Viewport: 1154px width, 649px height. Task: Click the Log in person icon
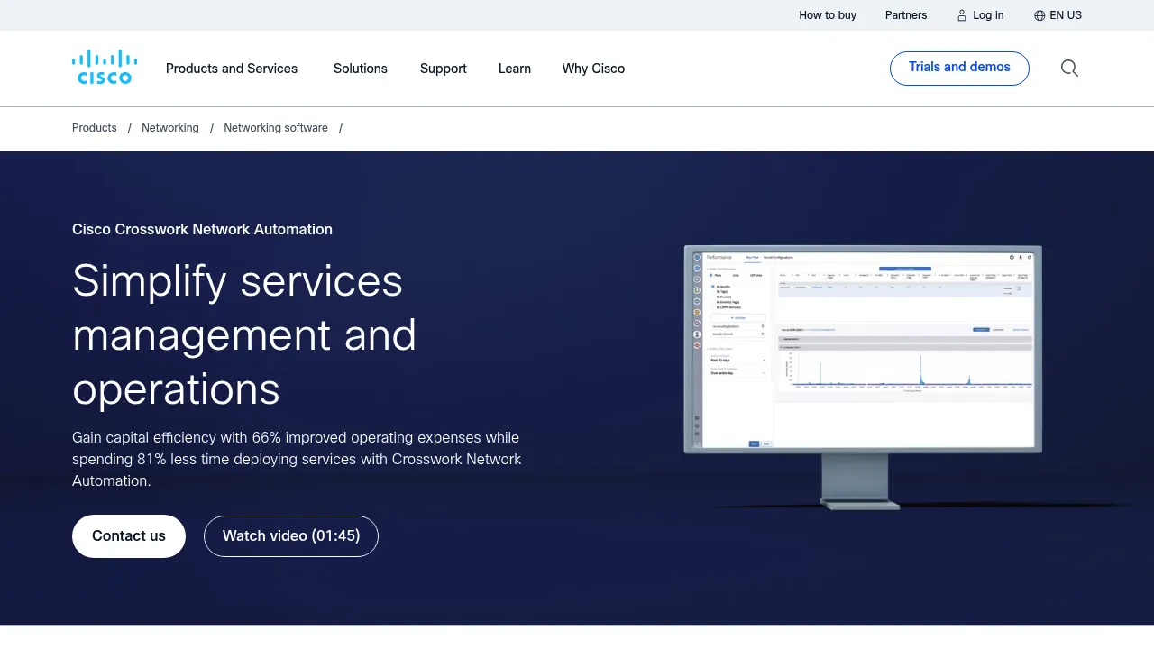pyautogui.click(x=961, y=15)
